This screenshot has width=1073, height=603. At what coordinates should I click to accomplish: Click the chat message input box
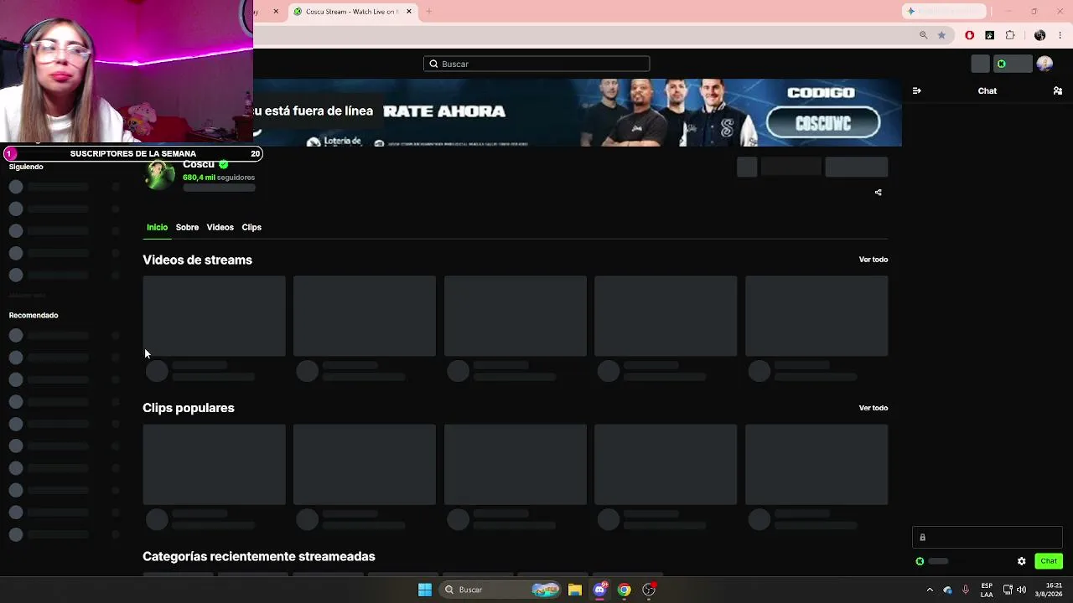point(987,538)
